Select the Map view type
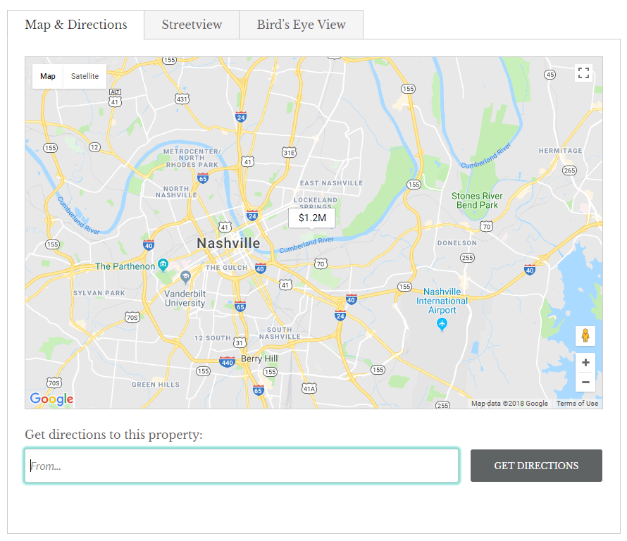The image size is (627, 541). pos(48,76)
